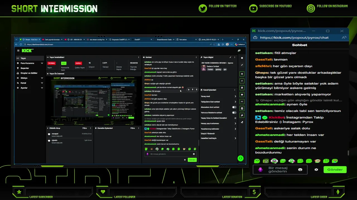357x200 pixels.
Task: Select Yayın in the dashboard sidebar
Action: [x=30, y=58]
